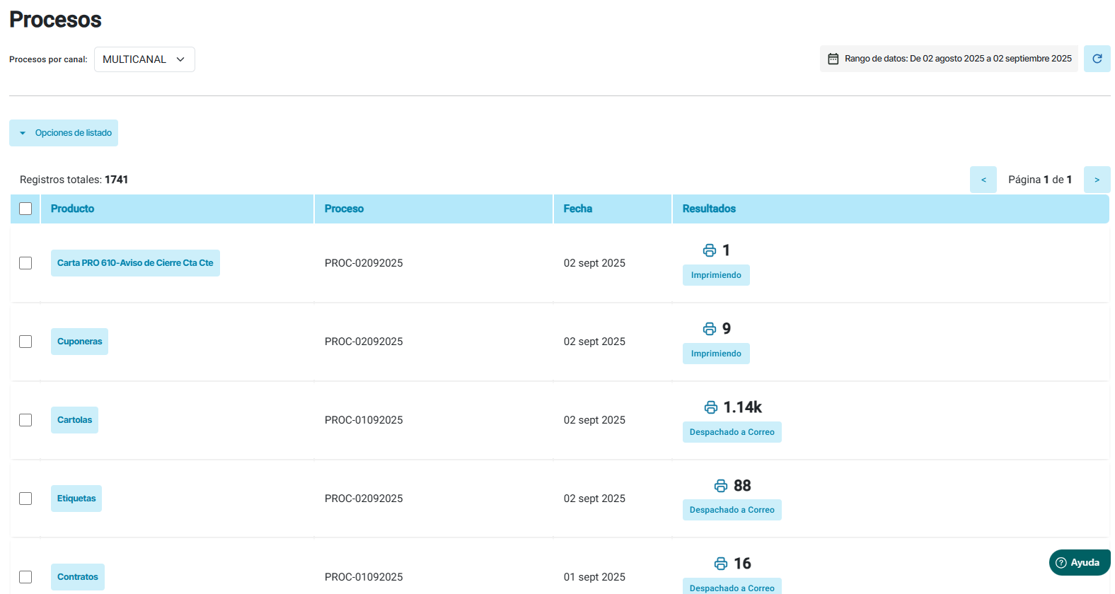
Task: Click PROC-02092025 in Carta PRO 610 row
Action: pyautogui.click(x=364, y=263)
